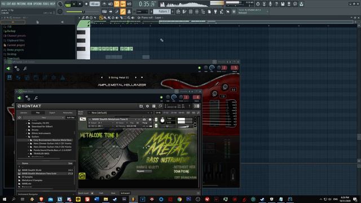Click the Record transport button

pos(86,4)
